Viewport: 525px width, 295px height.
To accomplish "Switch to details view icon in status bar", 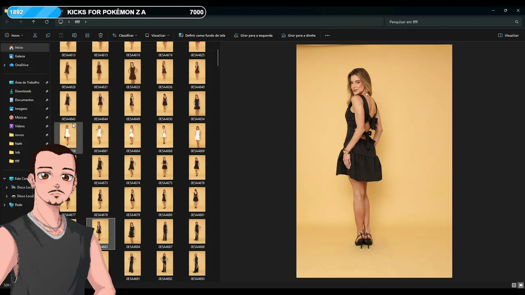I will (x=514, y=285).
